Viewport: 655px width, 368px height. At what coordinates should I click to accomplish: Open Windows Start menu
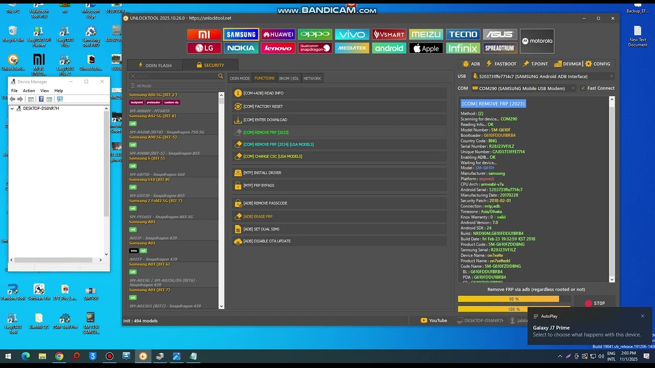[x=8, y=356]
